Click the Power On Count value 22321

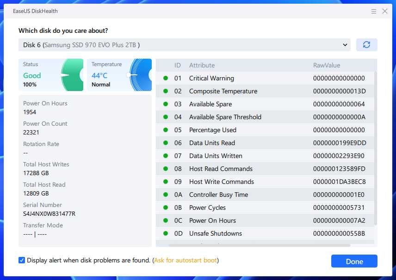pos(31,133)
